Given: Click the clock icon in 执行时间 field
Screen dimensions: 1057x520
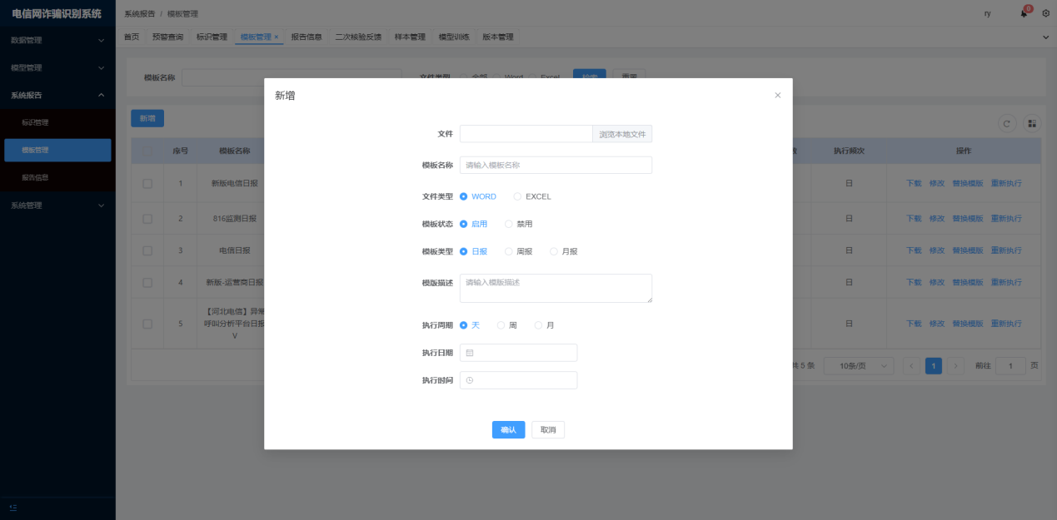Looking at the screenshot, I should [470, 380].
